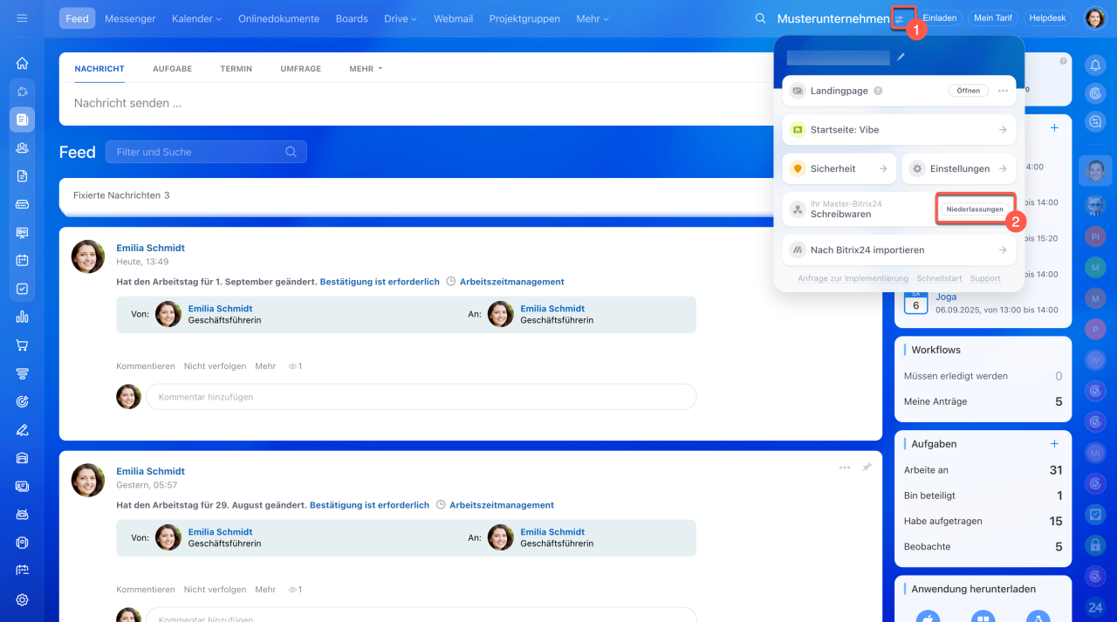Expand the Kalender dropdown menu

point(196,18)
